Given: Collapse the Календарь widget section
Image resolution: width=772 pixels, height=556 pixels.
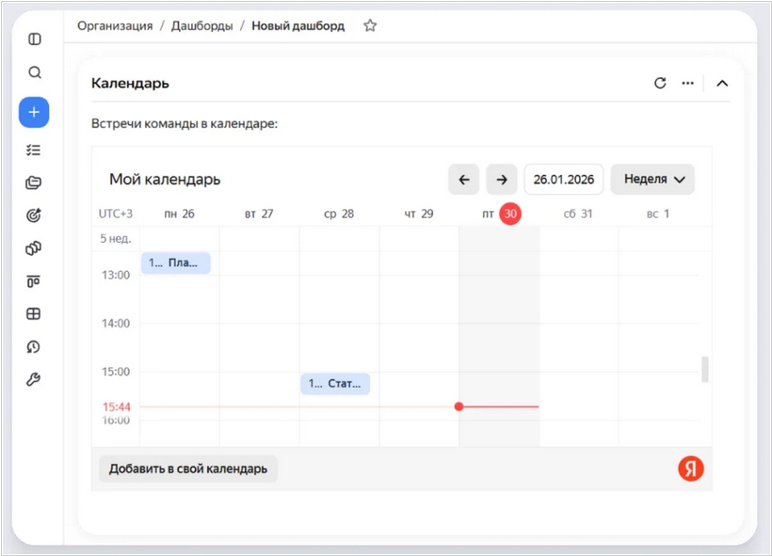Looking at the screenshot, I should (x=722, y=83).
